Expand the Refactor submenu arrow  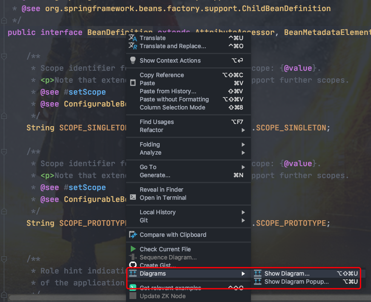[x=243, y=130]
